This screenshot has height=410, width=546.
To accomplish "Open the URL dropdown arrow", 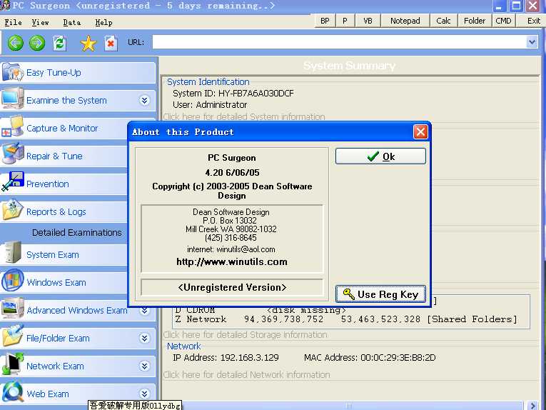I will pos(532,42).
